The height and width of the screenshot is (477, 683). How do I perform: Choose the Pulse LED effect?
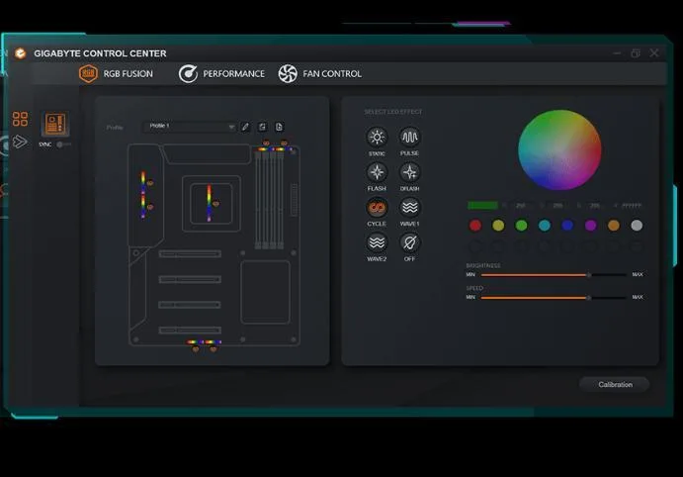[409, 138]
